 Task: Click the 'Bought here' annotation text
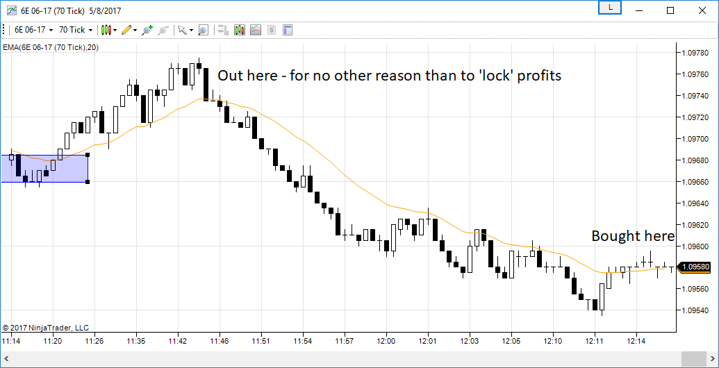[x=633, y=236]
